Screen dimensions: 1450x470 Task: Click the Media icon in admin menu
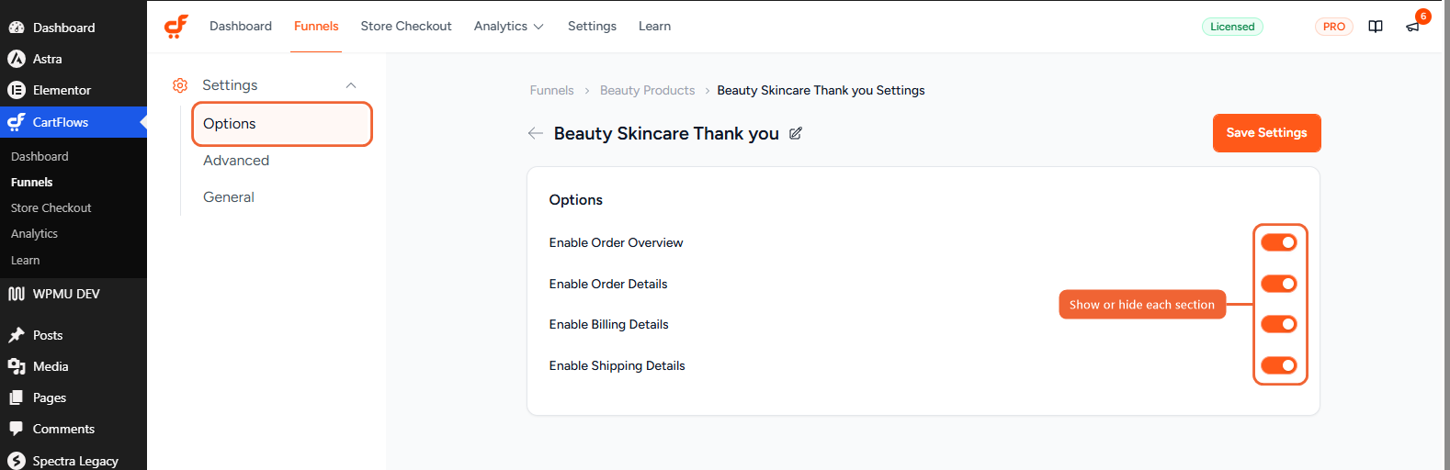(17, 366)
